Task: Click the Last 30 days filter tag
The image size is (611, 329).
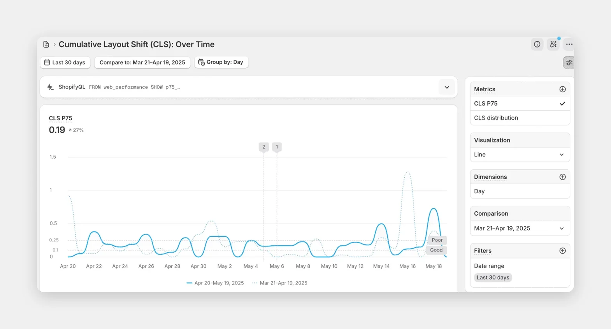Action: coord(493,278)
